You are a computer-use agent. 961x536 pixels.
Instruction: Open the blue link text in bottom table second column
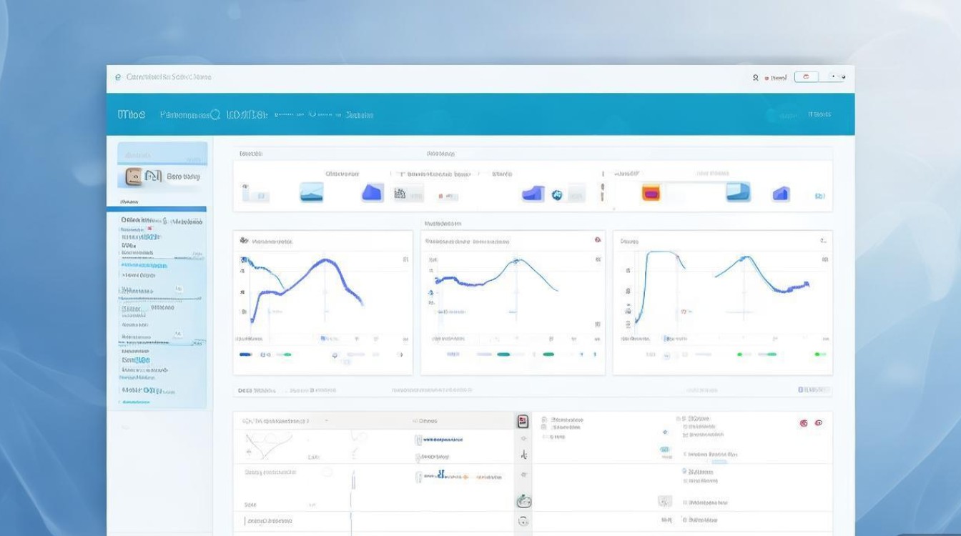(x=442, y=440)
